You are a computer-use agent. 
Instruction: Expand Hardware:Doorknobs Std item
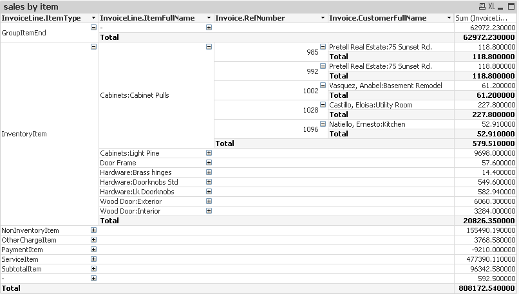tap(209, 182)
